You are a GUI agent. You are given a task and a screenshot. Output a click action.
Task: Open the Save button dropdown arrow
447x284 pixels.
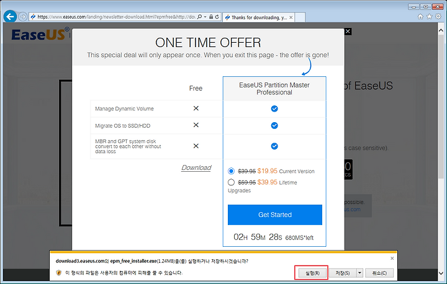(x=359, y=273)
